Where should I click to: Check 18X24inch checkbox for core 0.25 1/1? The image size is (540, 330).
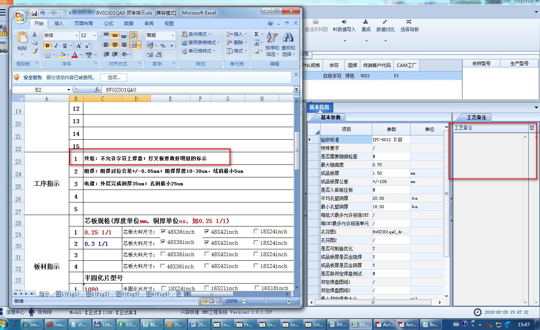coord(256,231)
